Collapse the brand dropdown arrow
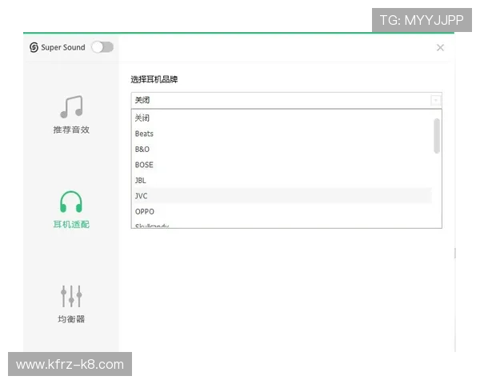 coord(435,100)
